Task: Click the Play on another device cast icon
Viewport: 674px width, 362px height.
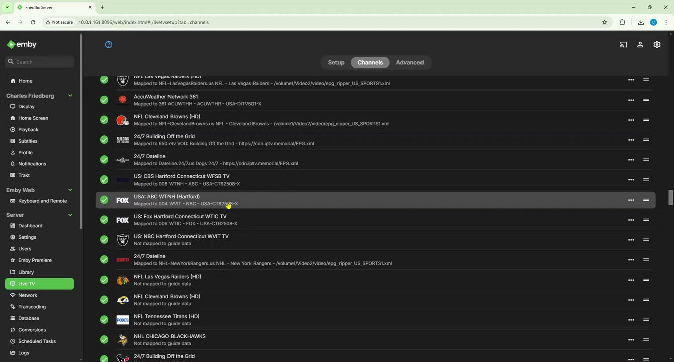Action: pyautogui.click(x=623, y=44)
